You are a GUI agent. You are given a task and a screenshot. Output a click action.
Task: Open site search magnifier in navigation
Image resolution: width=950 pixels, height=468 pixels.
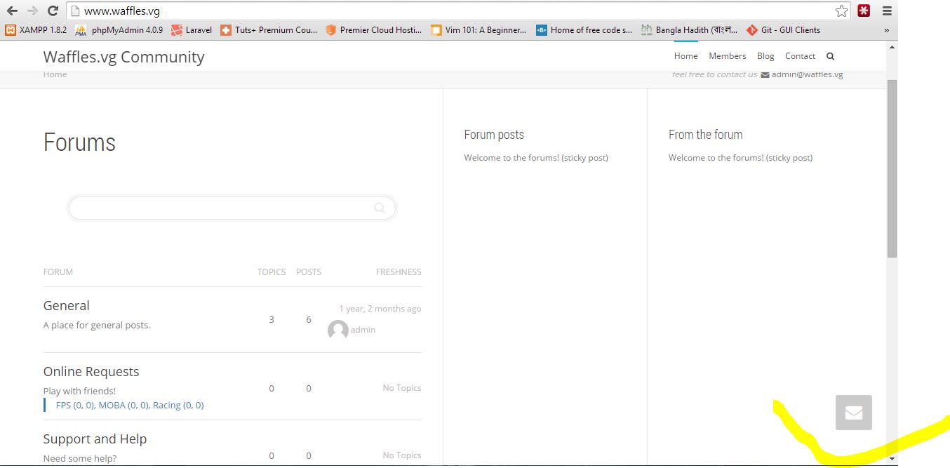coord(831,56)
